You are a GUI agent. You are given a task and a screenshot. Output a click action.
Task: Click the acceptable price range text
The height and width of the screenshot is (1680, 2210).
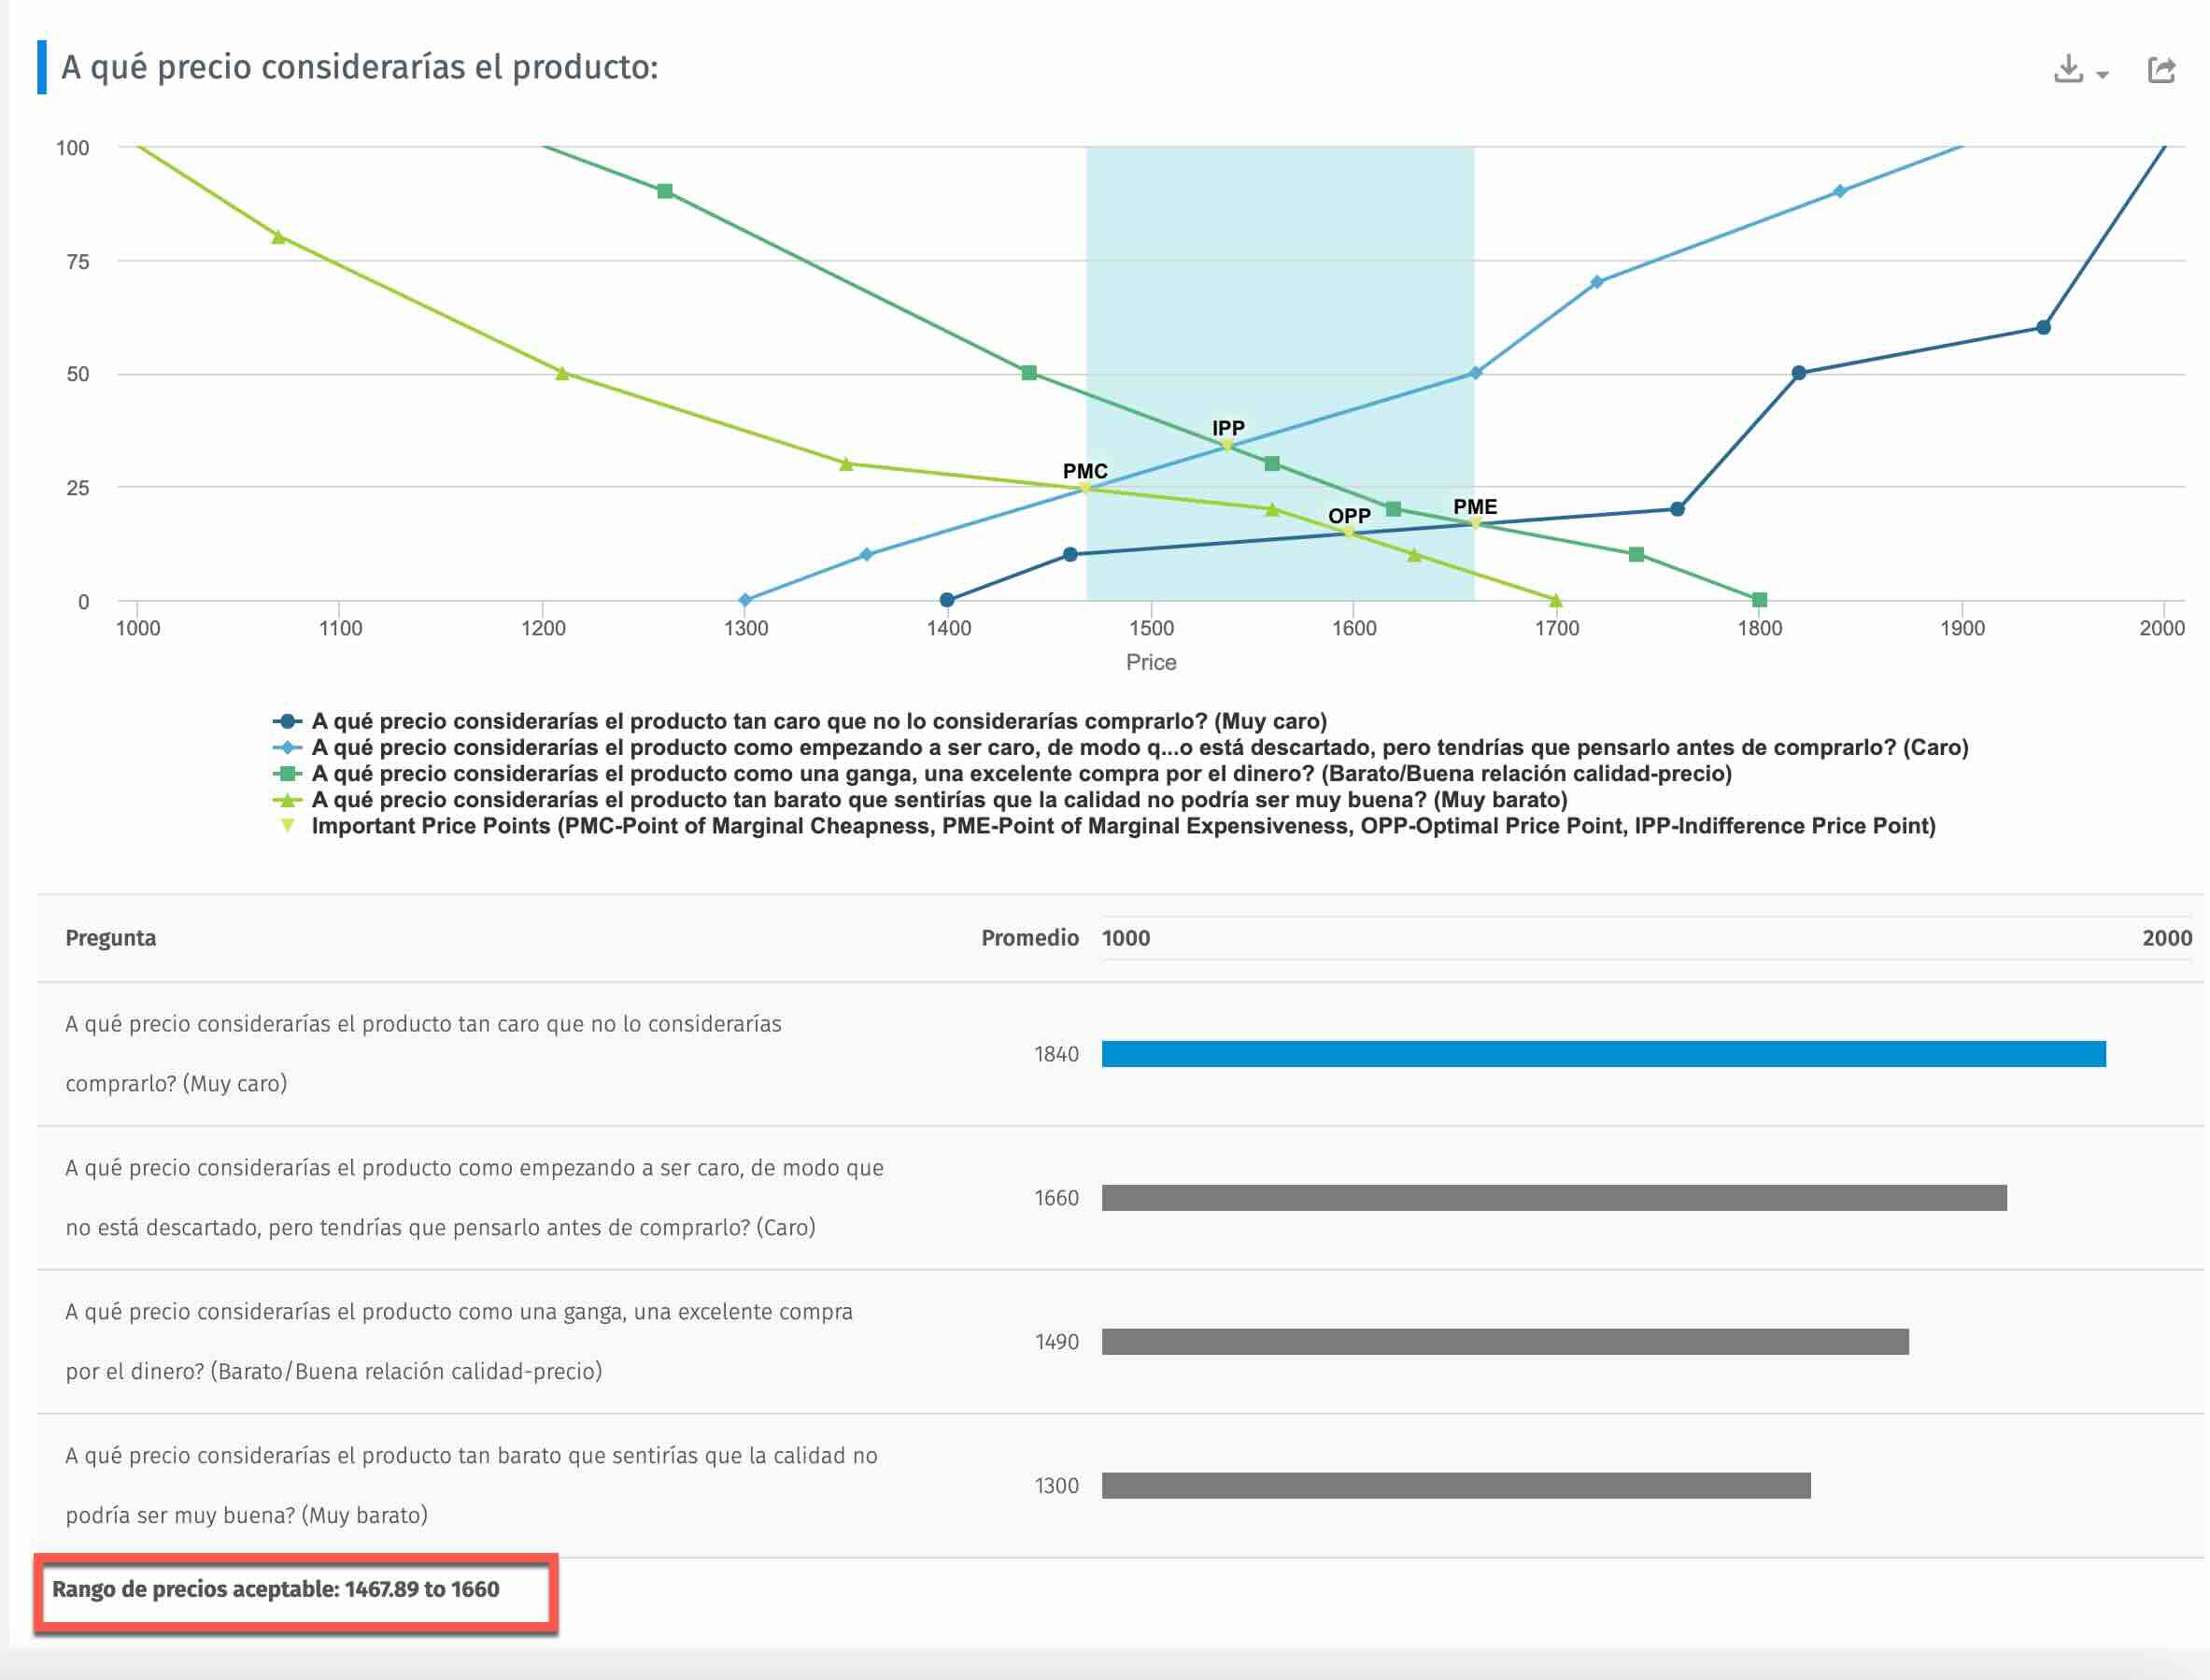[x=276, y=1589]
